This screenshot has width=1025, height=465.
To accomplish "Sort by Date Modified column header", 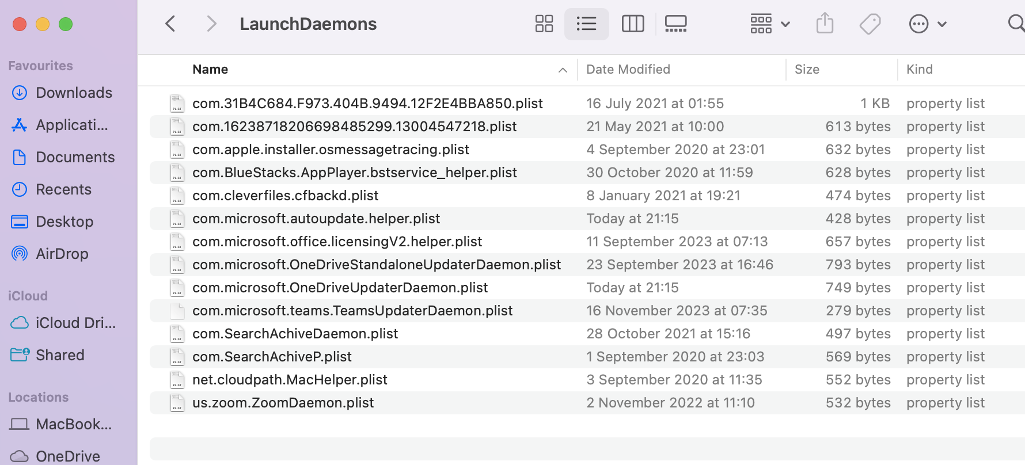I will 628,70.
